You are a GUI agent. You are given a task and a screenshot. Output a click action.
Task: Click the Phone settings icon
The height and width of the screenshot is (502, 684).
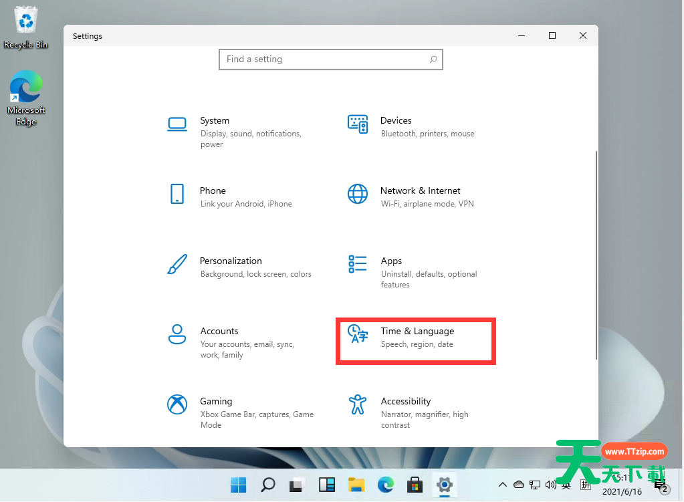[177, 194]
